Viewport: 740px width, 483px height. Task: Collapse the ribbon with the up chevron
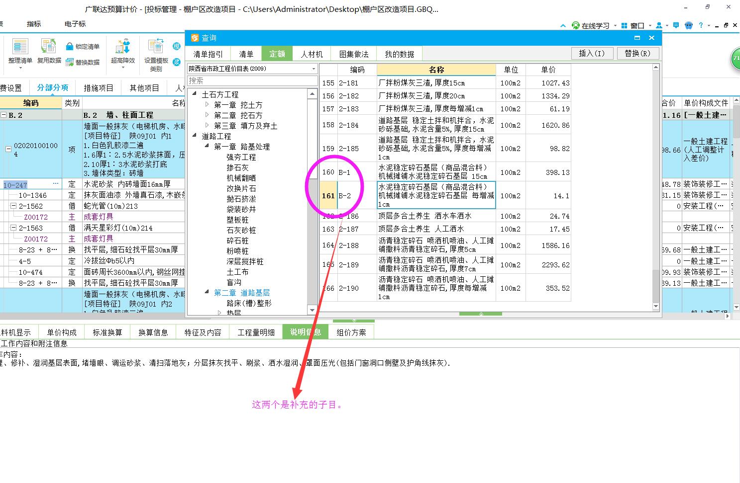(563, 25)
